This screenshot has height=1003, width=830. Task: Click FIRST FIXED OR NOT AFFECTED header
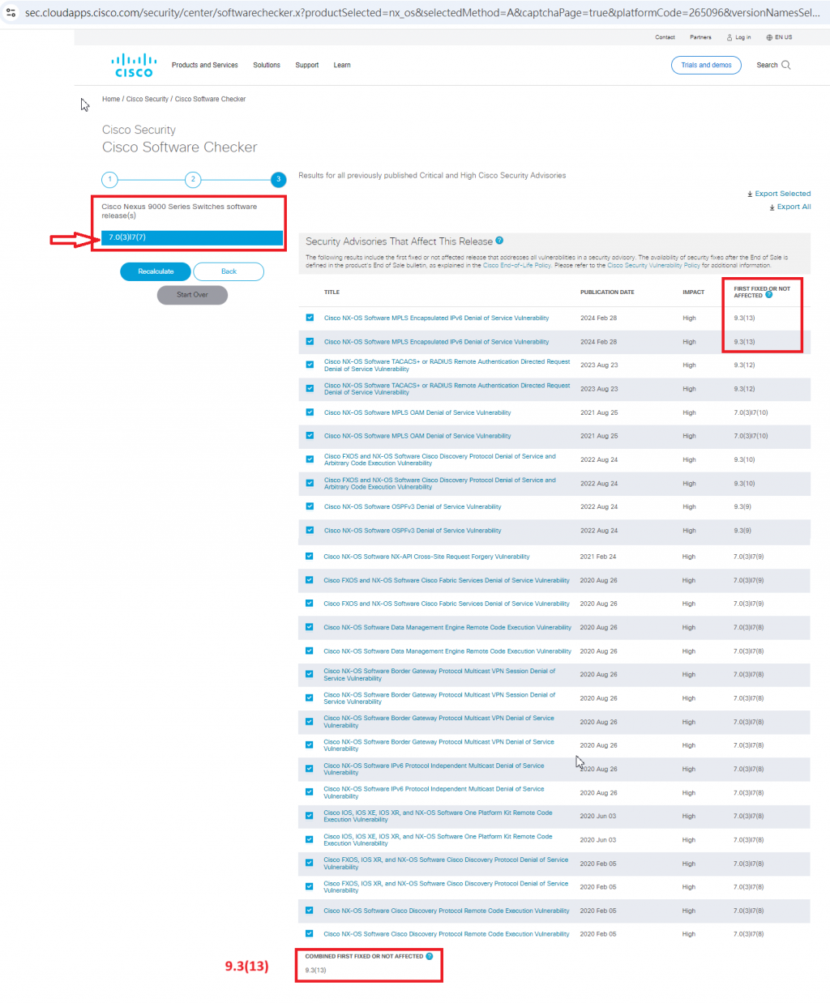(x=762, y=292)
